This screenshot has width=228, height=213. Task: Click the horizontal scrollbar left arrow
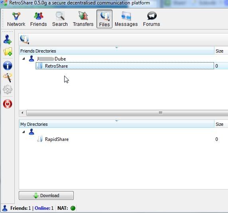[x=22, y=113]
